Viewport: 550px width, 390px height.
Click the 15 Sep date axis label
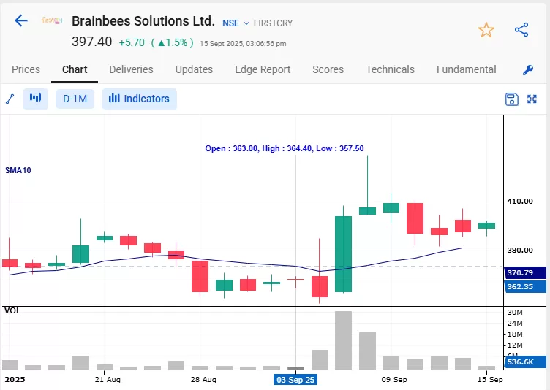point(490,380)
